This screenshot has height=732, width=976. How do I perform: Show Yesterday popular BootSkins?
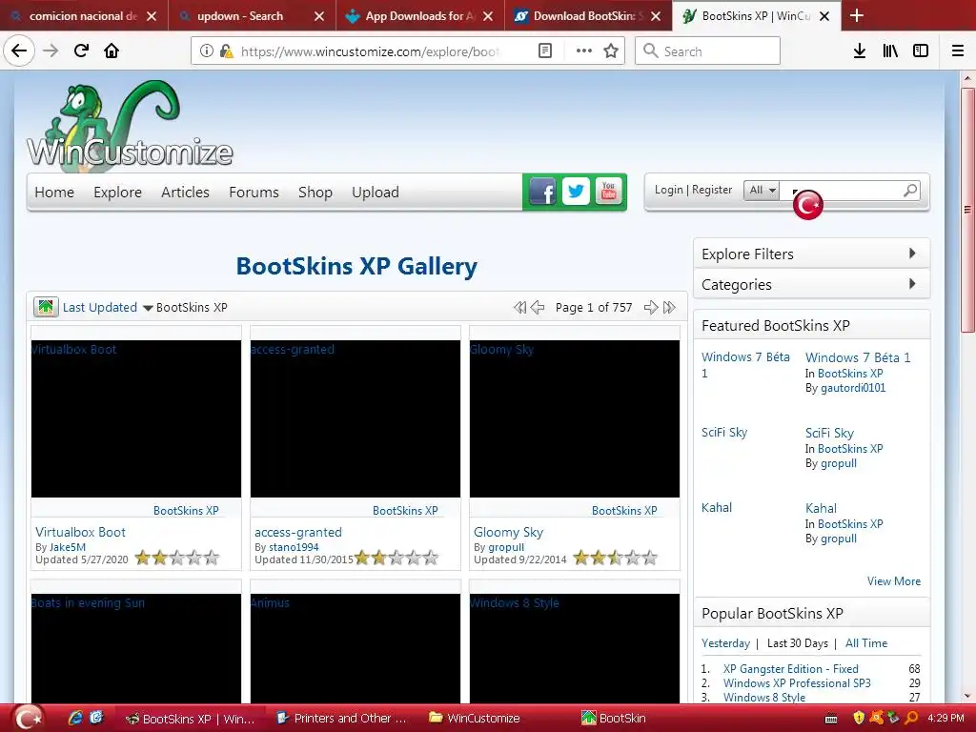coord(725,643)
